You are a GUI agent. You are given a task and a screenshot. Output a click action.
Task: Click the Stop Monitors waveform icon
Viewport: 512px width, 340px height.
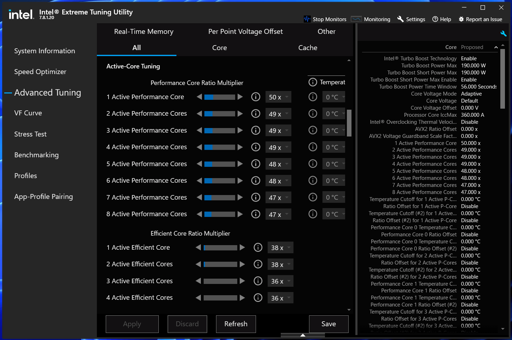[307, 19]
